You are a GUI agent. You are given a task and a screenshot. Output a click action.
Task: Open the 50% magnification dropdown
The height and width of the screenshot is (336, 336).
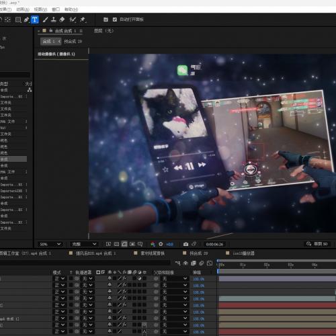point(50,244)
